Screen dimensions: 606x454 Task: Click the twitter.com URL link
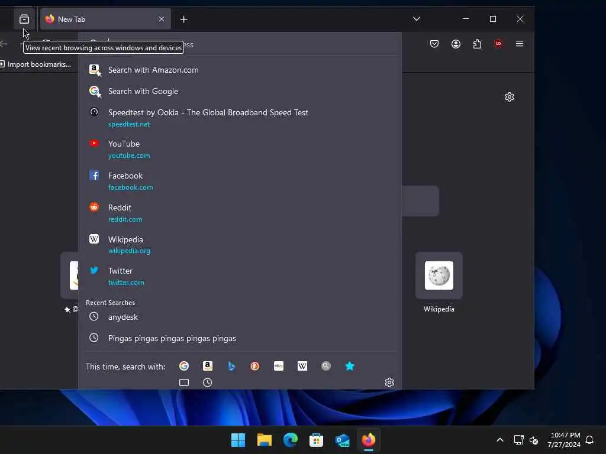[x=126, y=283]
